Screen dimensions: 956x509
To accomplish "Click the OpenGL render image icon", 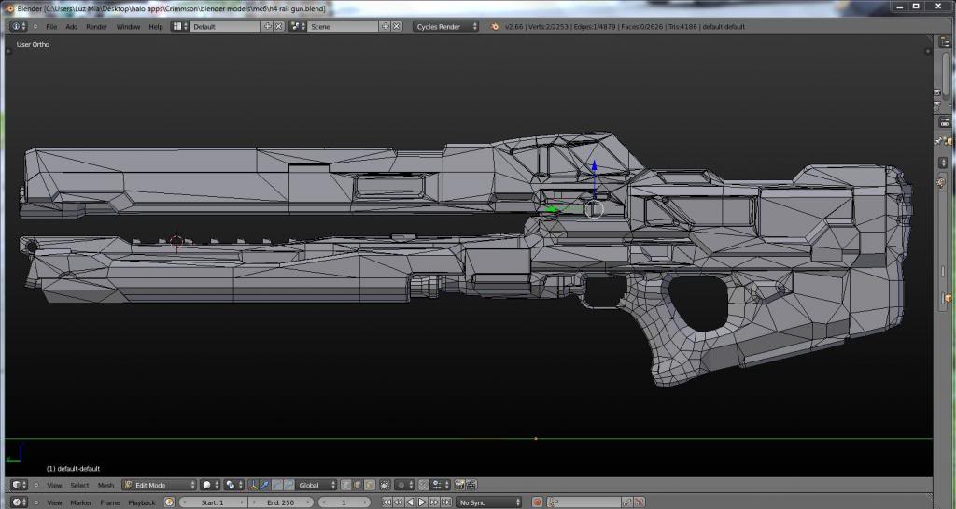I will (x=459, y=486).
